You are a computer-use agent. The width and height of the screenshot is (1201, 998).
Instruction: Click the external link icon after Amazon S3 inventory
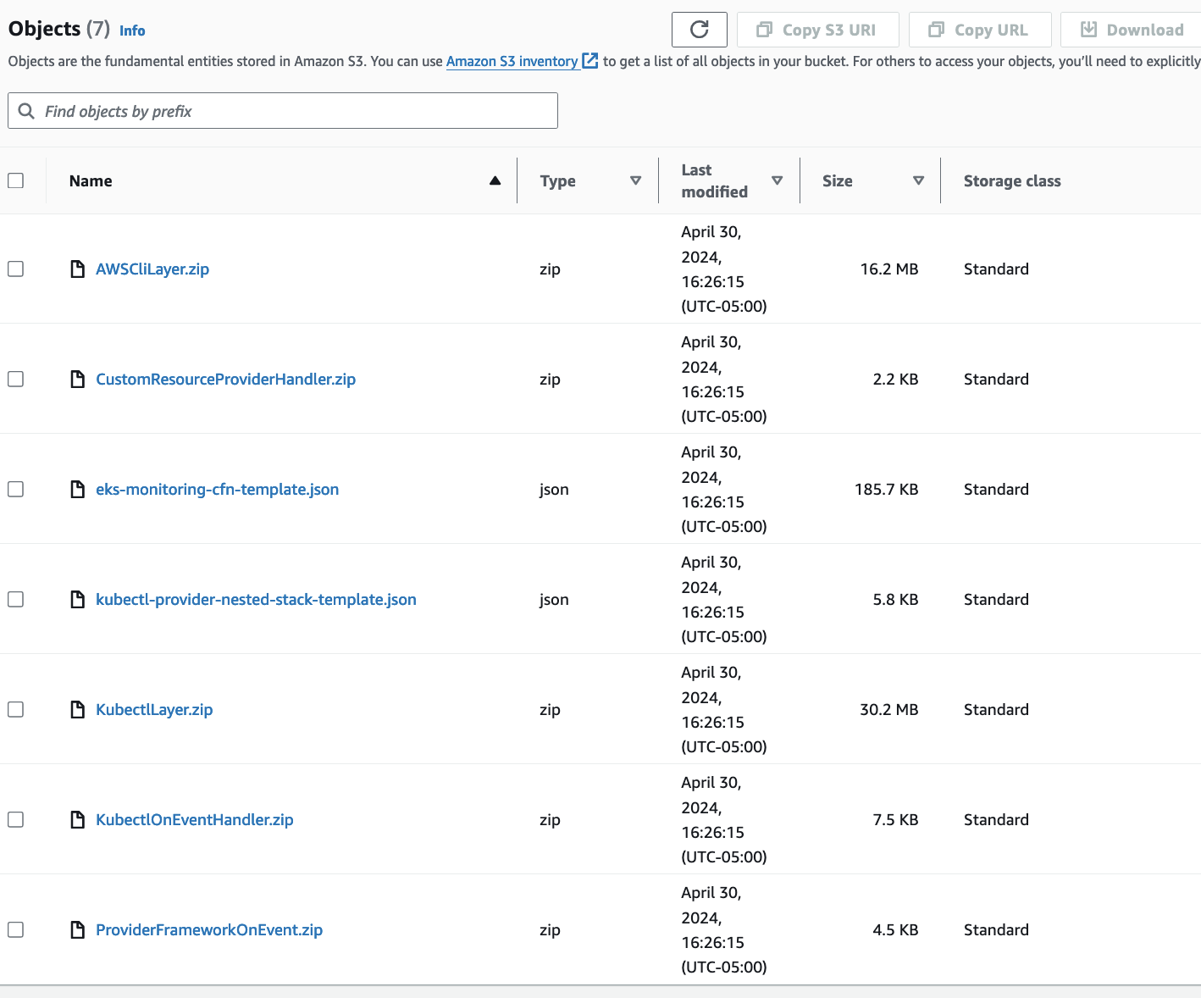point(590,61)
